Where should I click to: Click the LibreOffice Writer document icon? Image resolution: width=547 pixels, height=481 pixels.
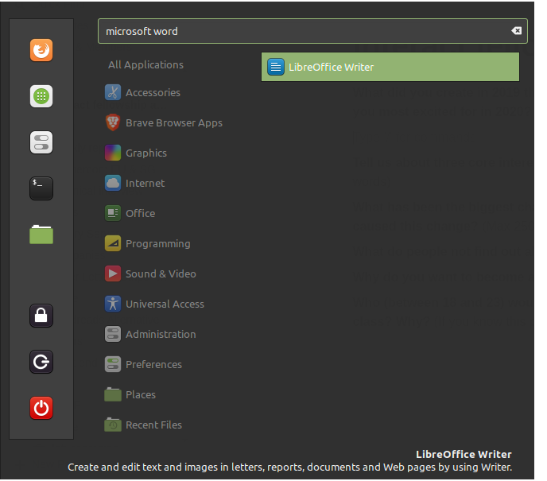click(x=276, y=67)
